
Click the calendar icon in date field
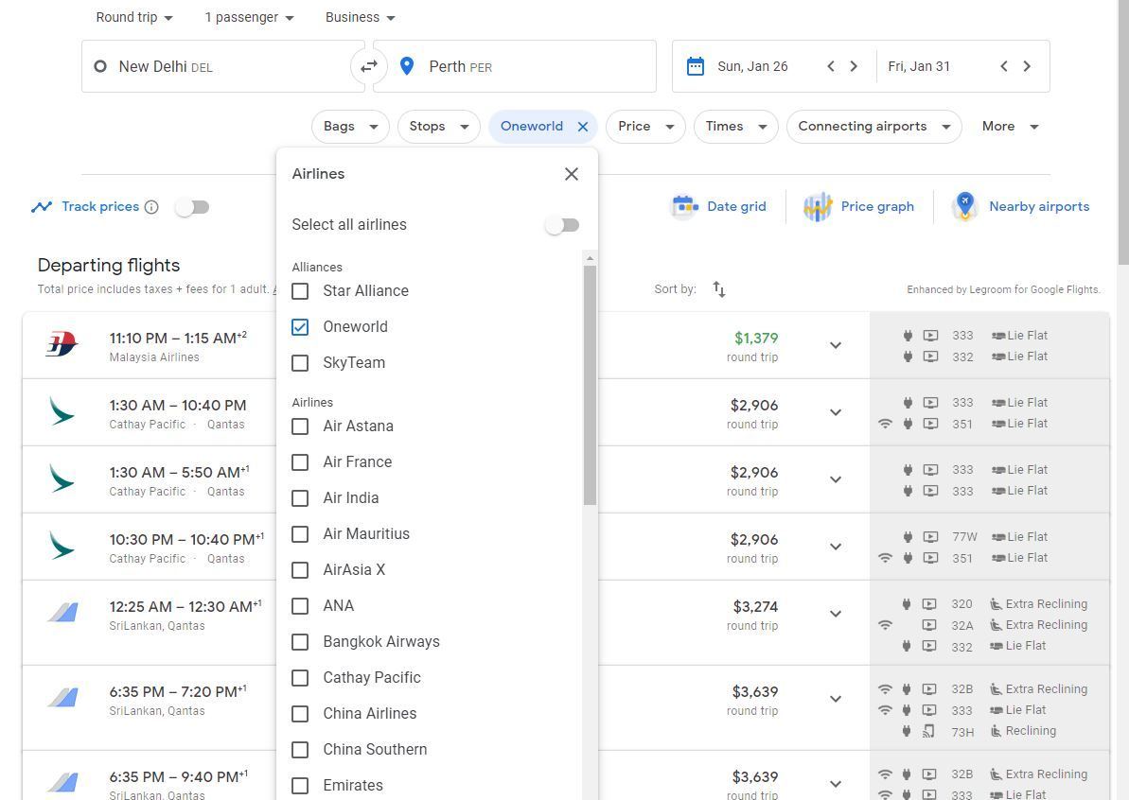pos(695,66)
